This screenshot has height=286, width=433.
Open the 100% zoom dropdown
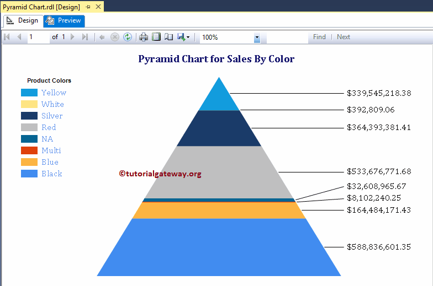click(x=257, y=37)
